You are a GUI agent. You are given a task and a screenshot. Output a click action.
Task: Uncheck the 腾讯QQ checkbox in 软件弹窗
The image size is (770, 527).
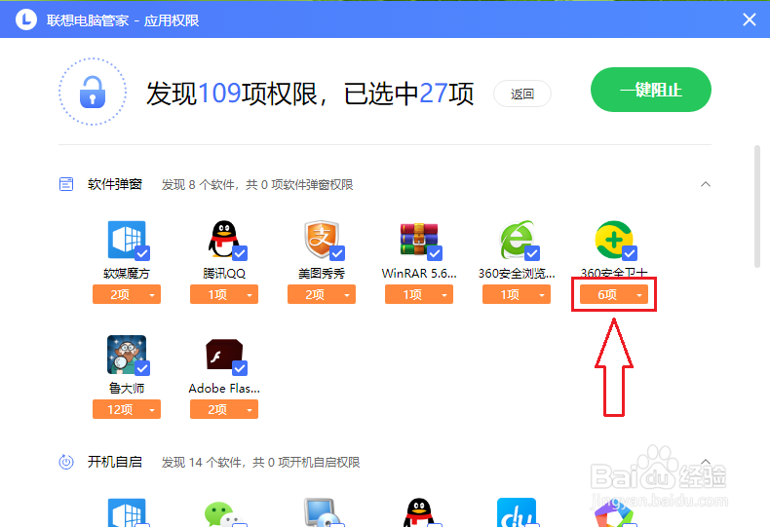tap(240, 253)
